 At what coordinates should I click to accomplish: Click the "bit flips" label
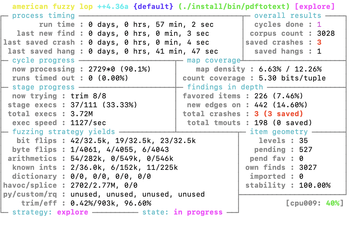click(37, 140)
